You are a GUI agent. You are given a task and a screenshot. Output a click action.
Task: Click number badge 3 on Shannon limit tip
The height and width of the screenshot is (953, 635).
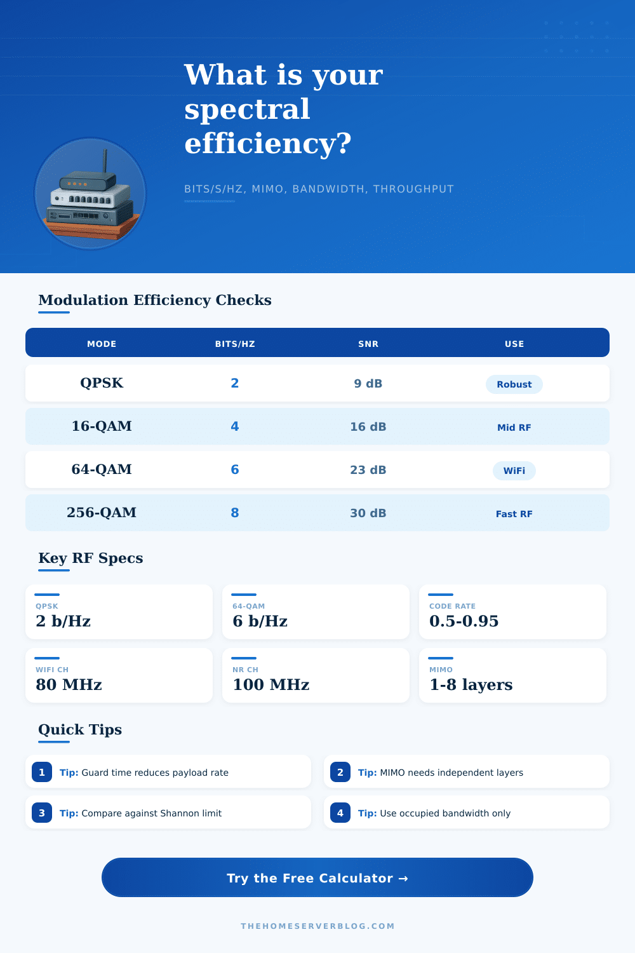pos(42,813)
